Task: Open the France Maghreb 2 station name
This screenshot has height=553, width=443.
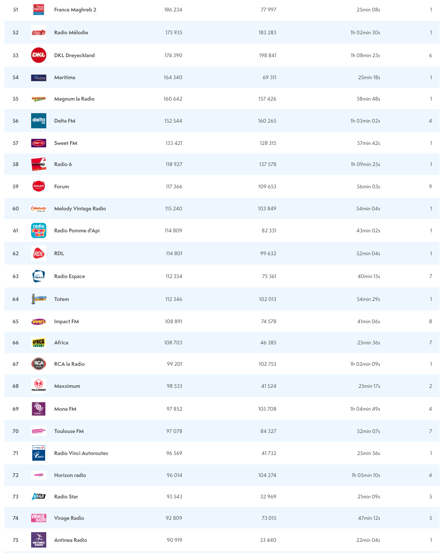Action: pos(75,10)
